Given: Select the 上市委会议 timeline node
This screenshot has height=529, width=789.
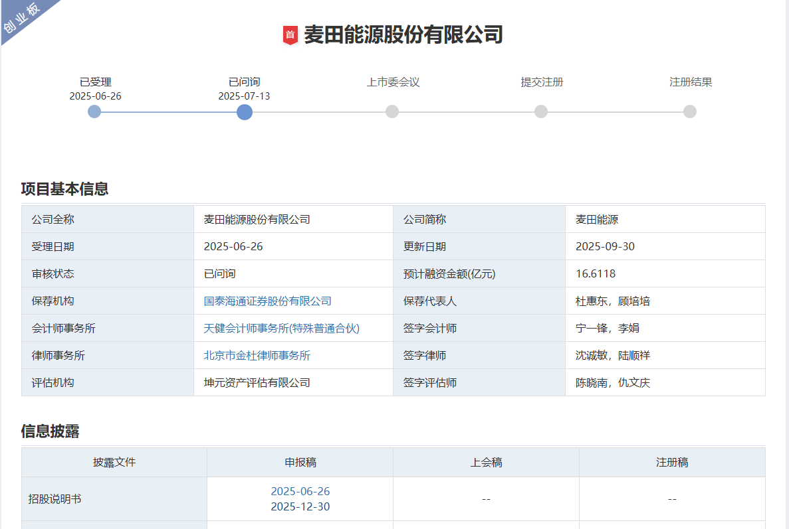Looking at the screenshot, I should [x=392, y=112].
